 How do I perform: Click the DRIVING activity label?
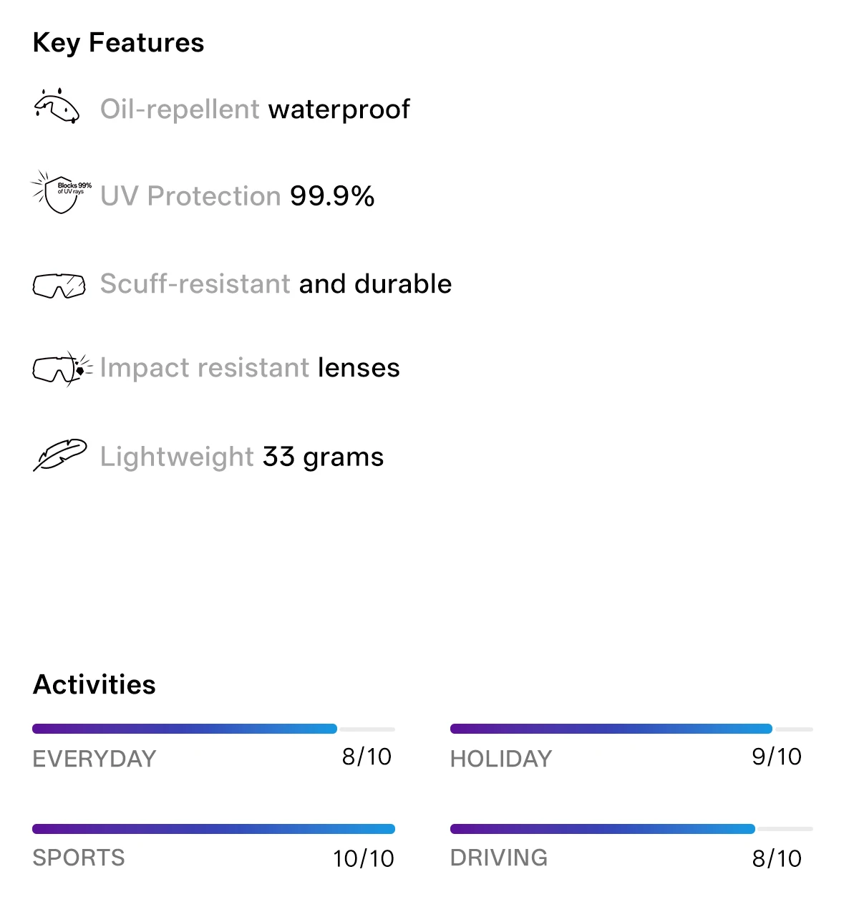(x=499, y=858)
